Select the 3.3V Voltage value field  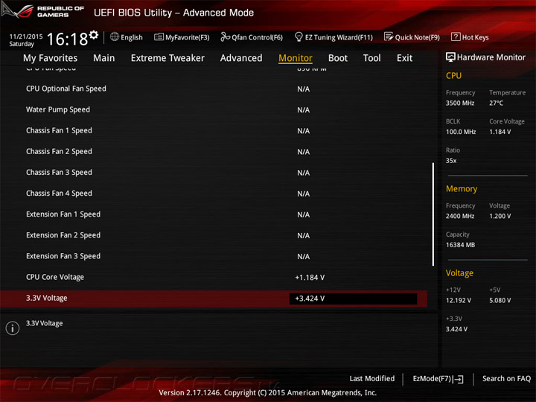(x=353, y=299)
